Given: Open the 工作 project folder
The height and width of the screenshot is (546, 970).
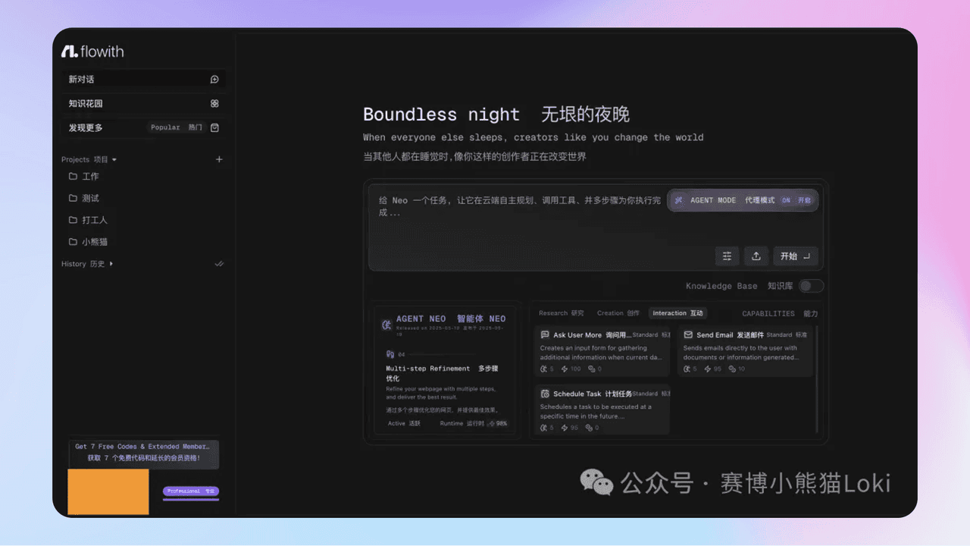Looking at the screenshot, I should point(90,177).
